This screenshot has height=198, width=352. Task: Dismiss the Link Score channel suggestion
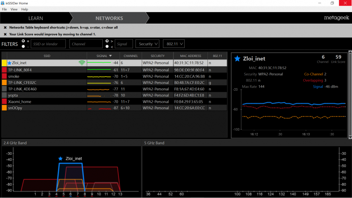click(x=5, y=34)
